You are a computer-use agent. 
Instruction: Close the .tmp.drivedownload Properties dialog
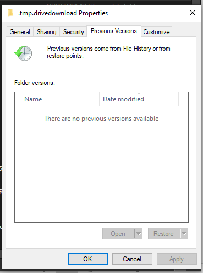193,13
